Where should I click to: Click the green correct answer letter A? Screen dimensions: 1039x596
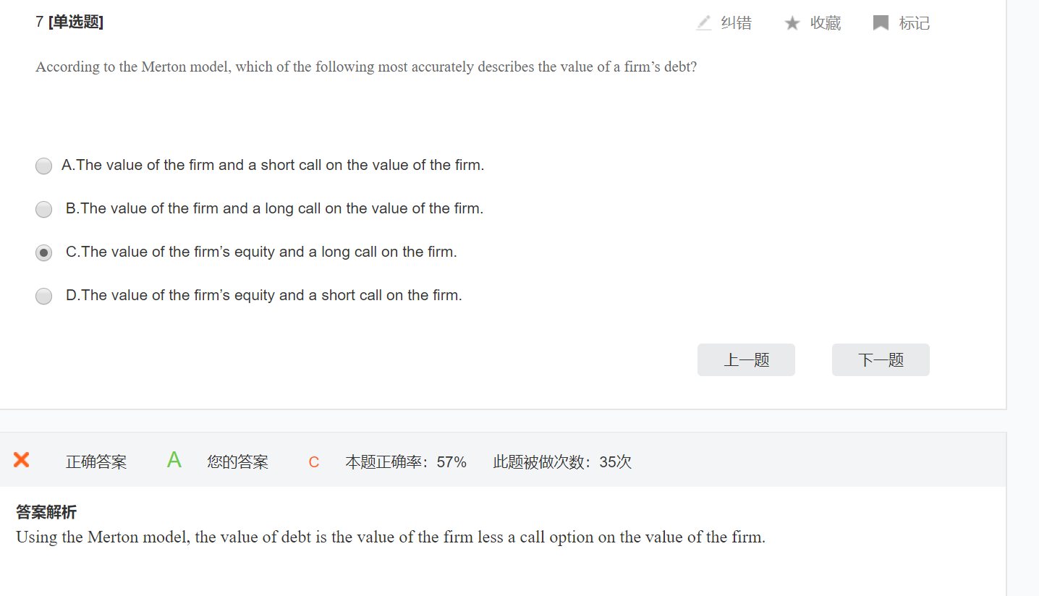coord(174,460)
